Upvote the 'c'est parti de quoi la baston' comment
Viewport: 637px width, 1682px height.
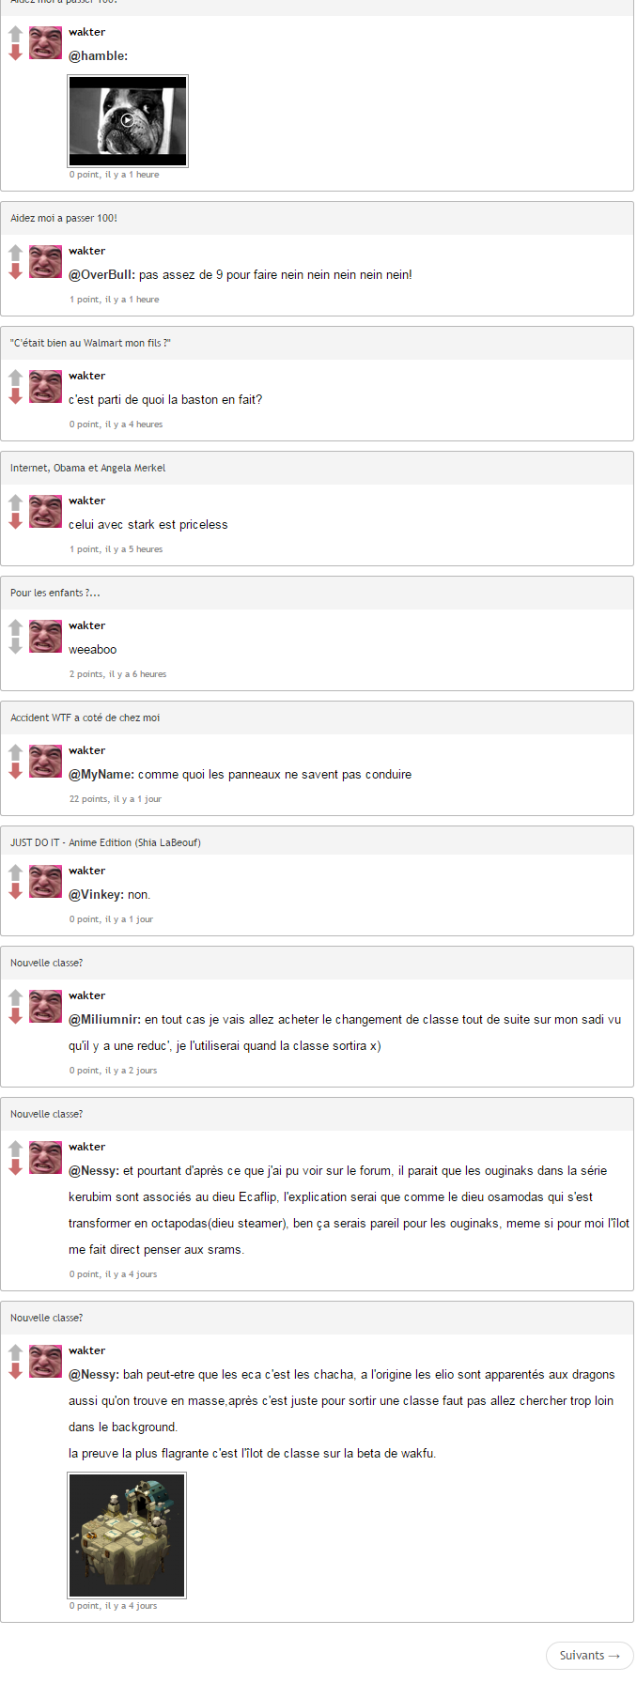15,378
